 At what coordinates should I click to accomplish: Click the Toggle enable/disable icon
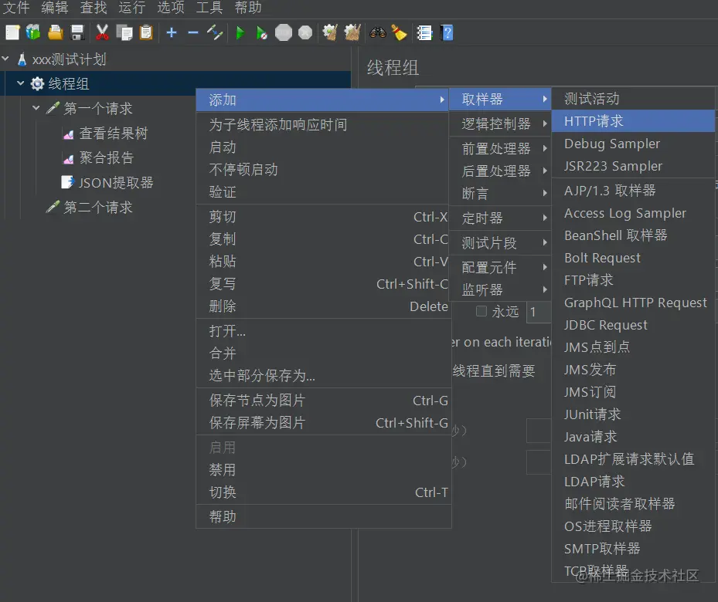coord(214,33)
